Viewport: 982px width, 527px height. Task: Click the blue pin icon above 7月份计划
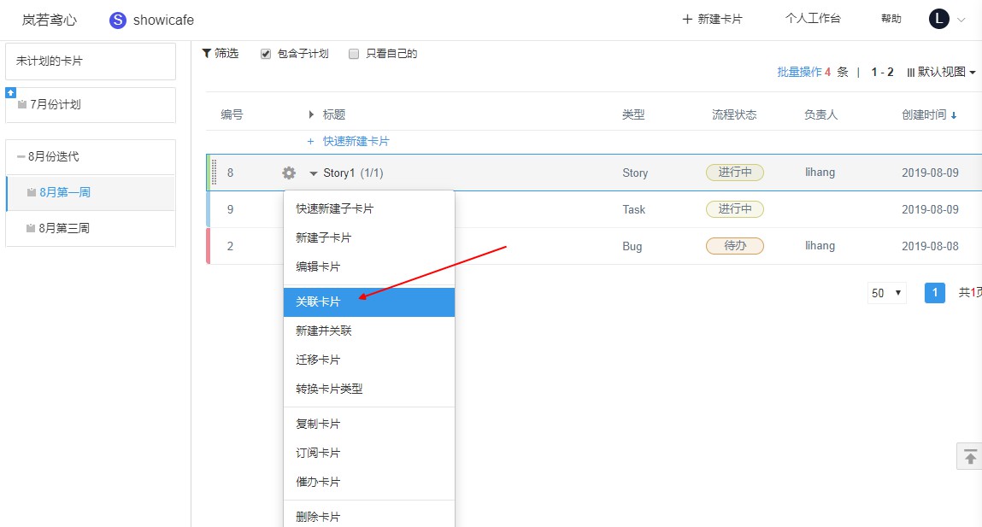(x=10, y=92)
